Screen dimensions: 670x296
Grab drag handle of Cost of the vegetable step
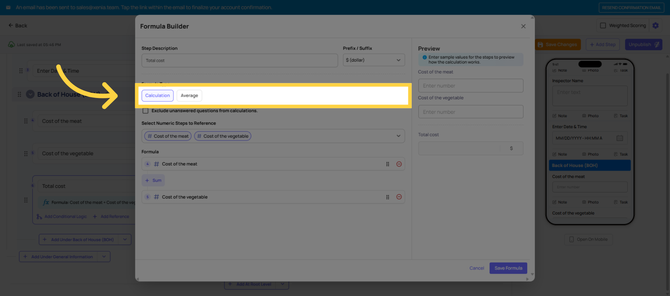click(x=25, y=153)
